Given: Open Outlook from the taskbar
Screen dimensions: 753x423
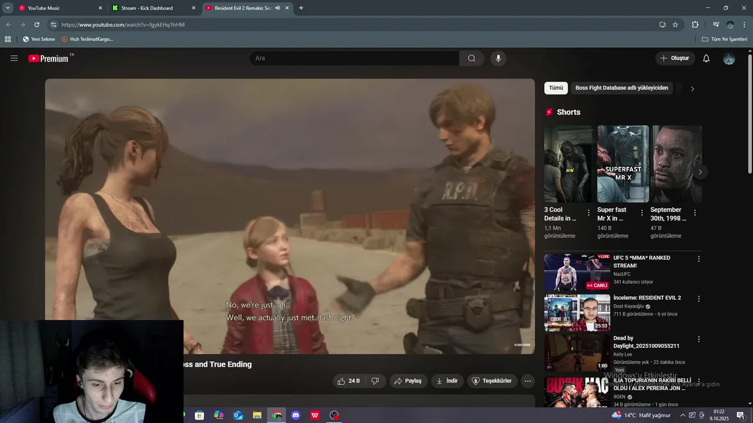Looking at the screenshot, I should [238, 415].
